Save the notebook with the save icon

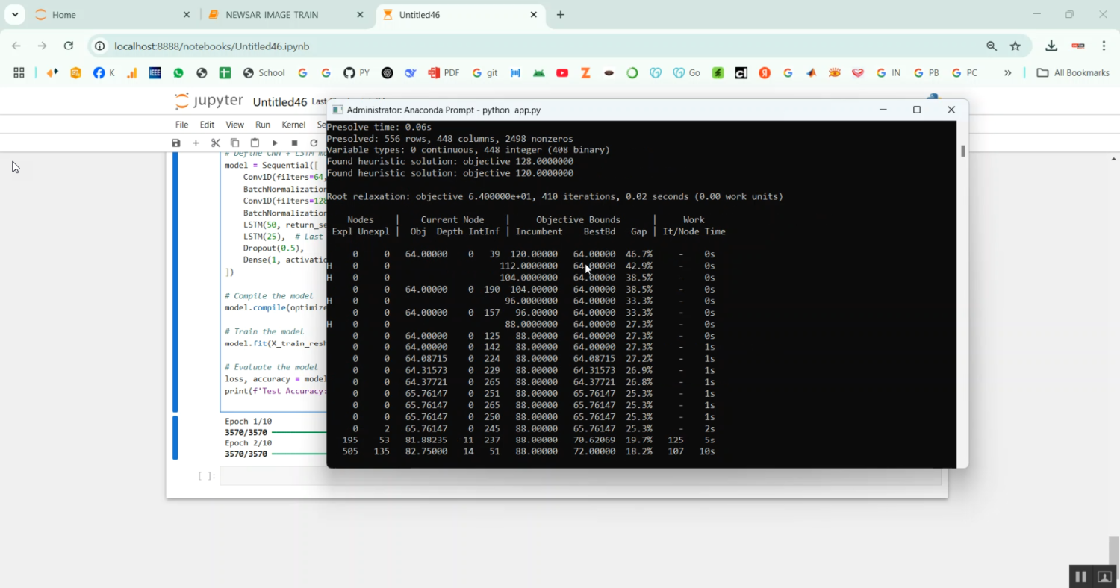pos(177,143)
